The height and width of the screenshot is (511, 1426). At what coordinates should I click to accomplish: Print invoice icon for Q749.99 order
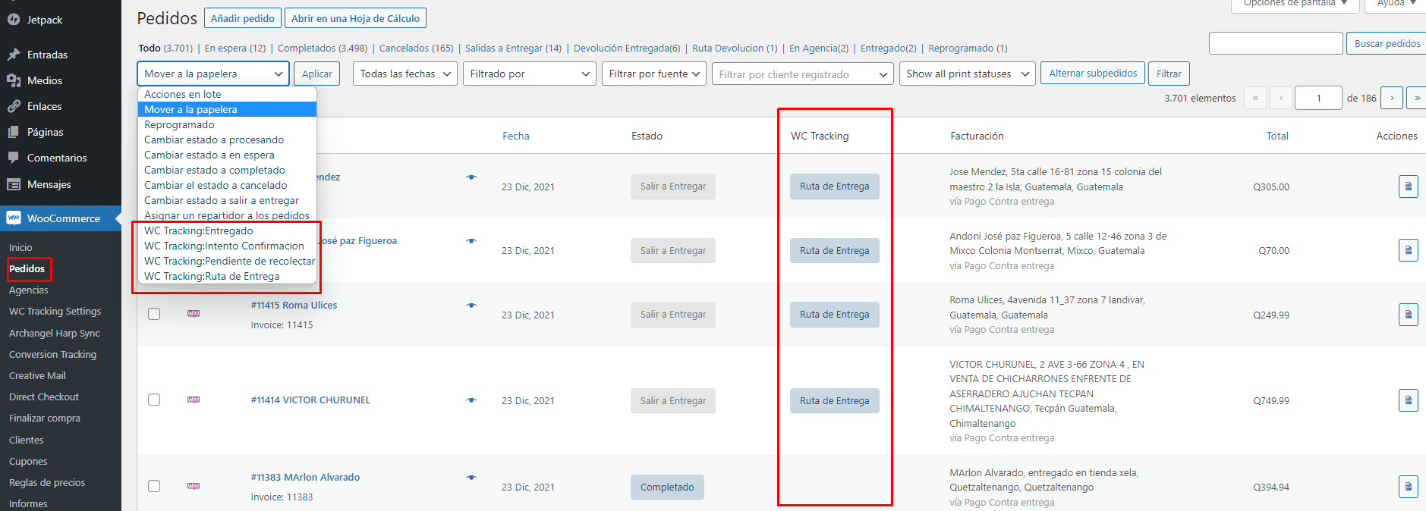point(1408,400)
